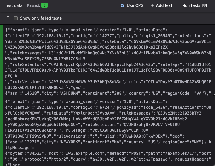The height and width of the screenshot is (166, 215).
Task: Click the plus icon before Add test
Action: click(153, 5)
